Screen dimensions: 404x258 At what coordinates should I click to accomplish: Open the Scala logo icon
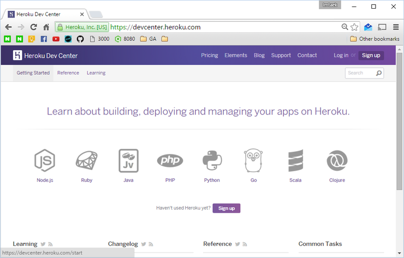point(295,160)
